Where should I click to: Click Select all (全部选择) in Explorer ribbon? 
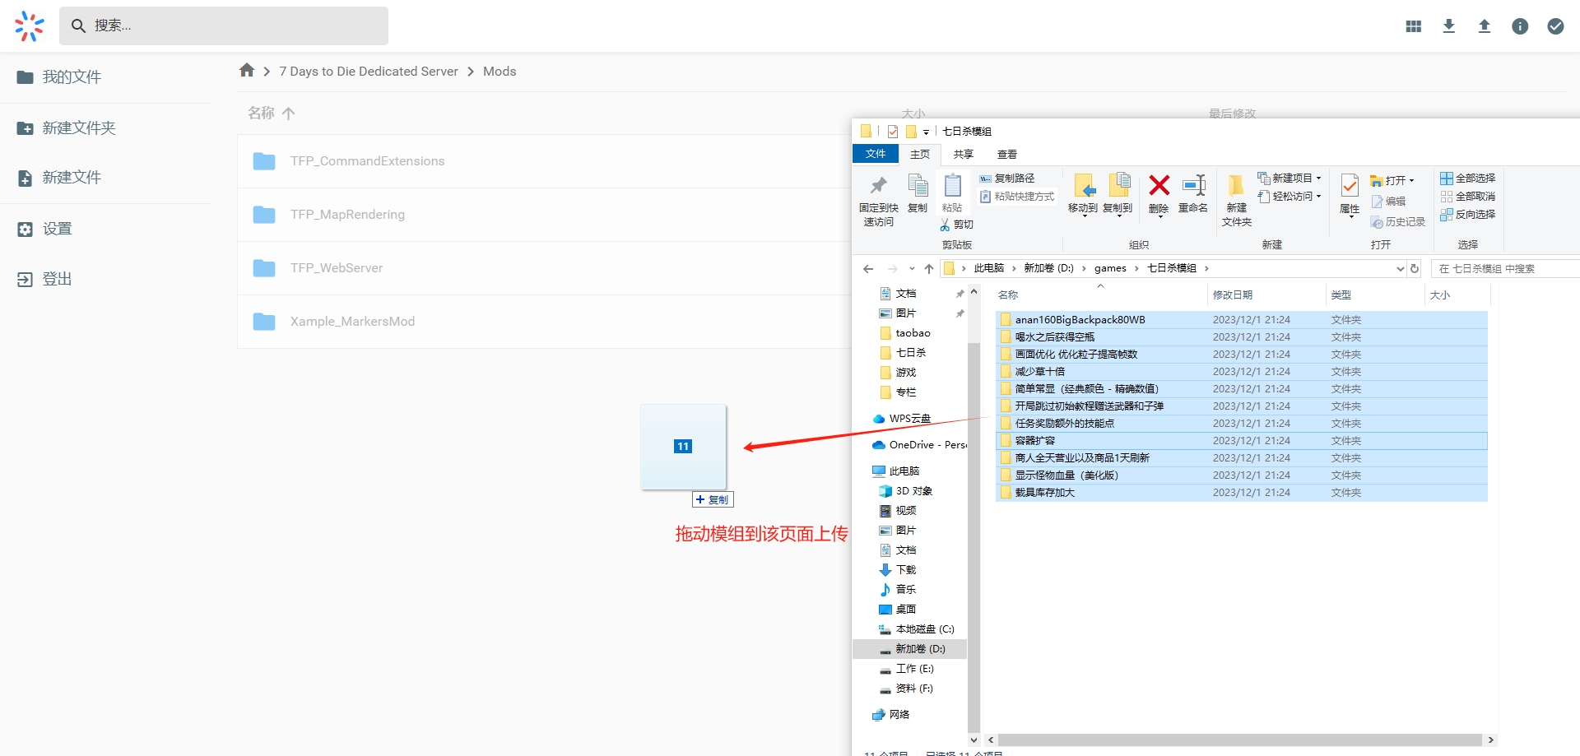point(1467,178)
